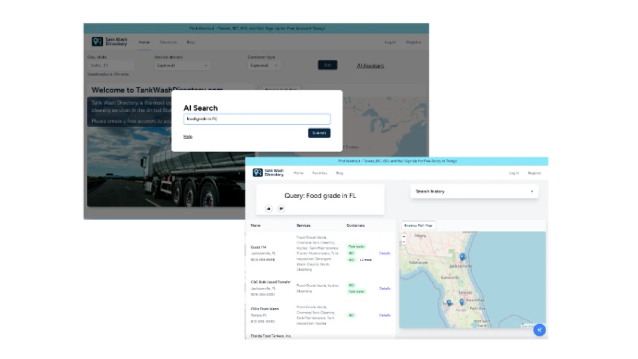
Task: Click the Tank Wash Directory logo in results page
Action: [268, 172]
